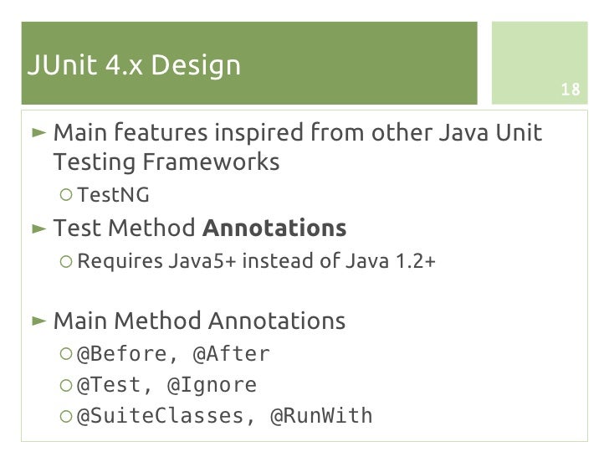Click the bold word Annotations

click(274, 228)
